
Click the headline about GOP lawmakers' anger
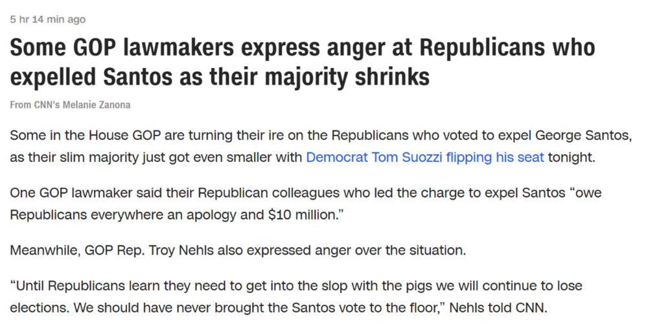[x=302, y=62]
